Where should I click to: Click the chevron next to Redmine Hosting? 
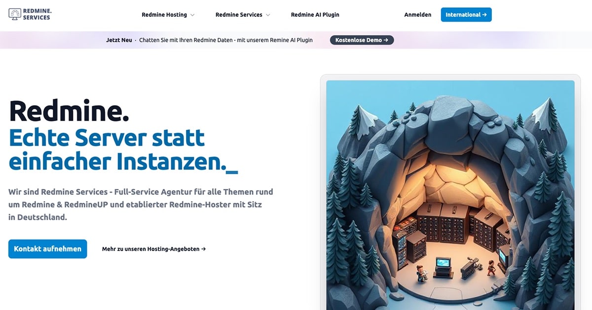(192, 15)
